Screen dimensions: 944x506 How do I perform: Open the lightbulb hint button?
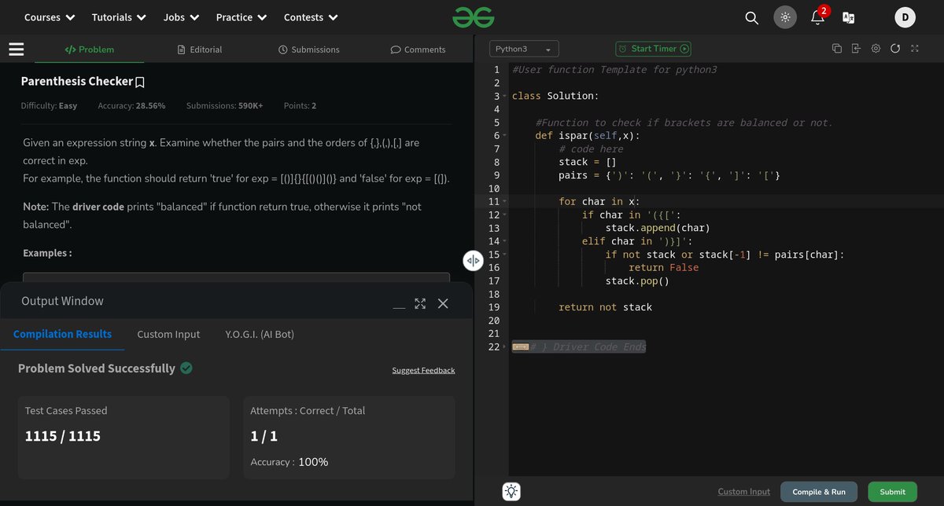pyautogui.click(x=511, y=492)
